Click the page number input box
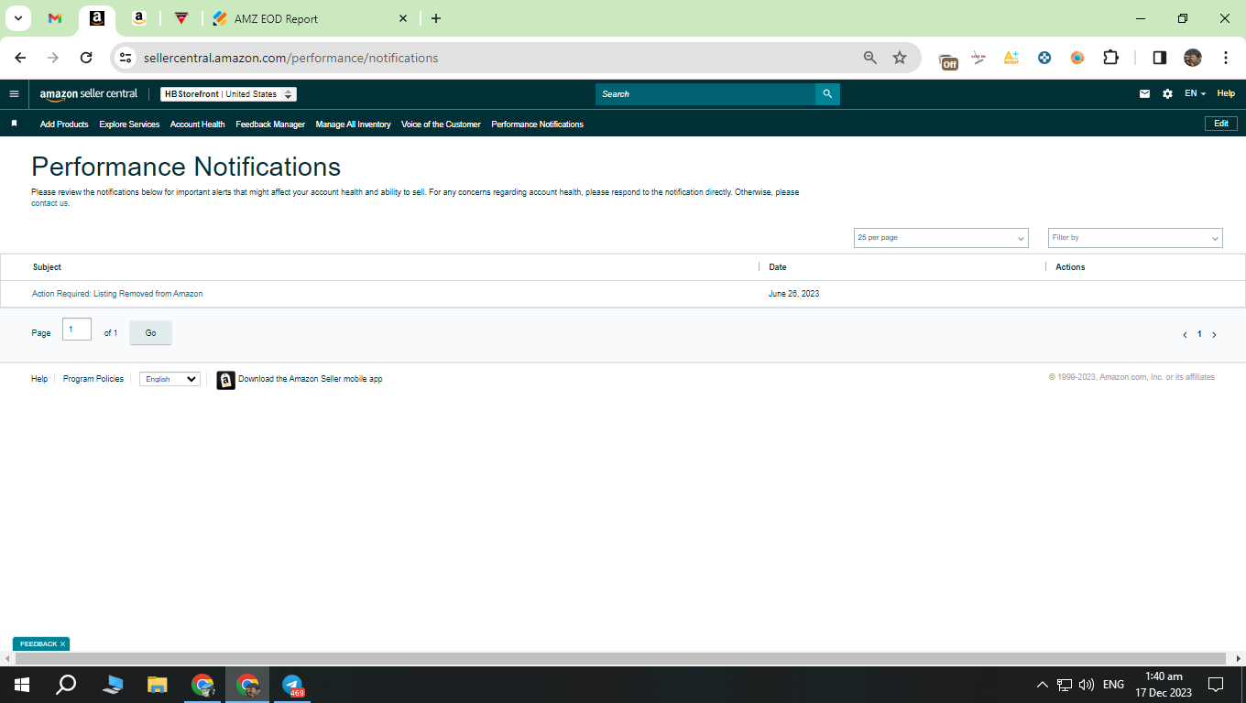The width and height of the screenshot is (1246, 703). [x=77, y=330]
